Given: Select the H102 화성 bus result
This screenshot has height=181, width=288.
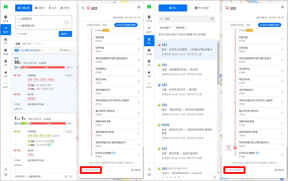Looking at the screenshot, I should click(x=186, y=131).
